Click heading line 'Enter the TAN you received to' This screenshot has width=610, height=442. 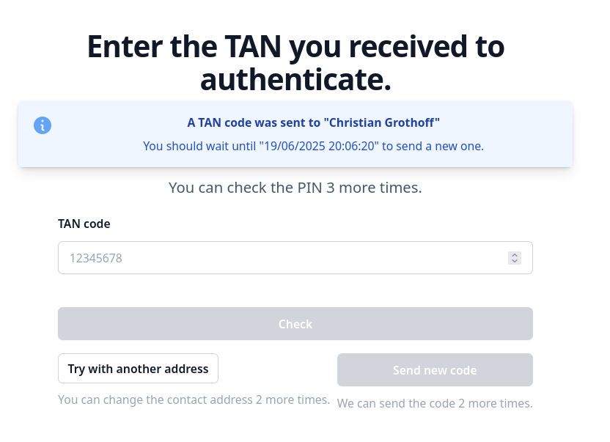[x=295, y=47]
